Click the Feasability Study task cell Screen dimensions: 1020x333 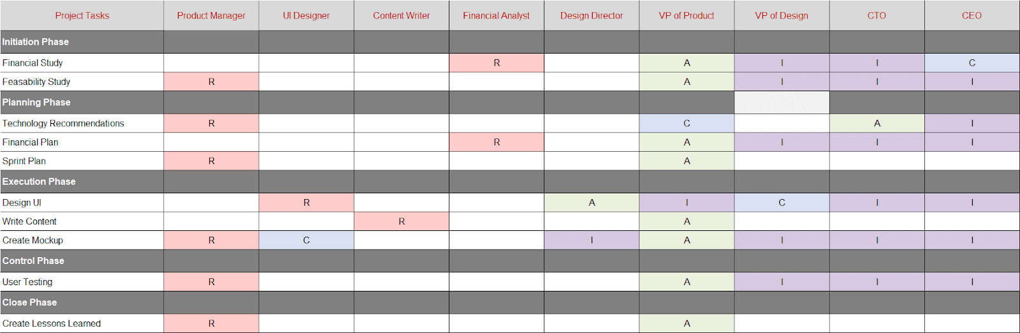click(x=82, y=82)
